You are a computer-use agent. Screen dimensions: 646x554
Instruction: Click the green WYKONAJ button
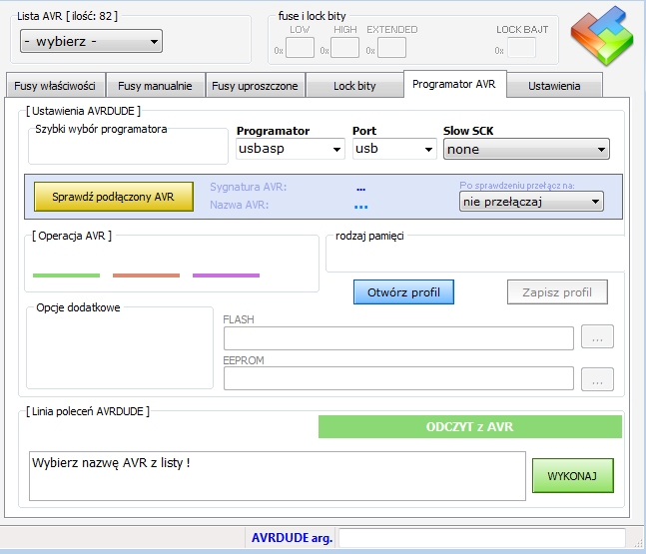click(x=573, y=476)
